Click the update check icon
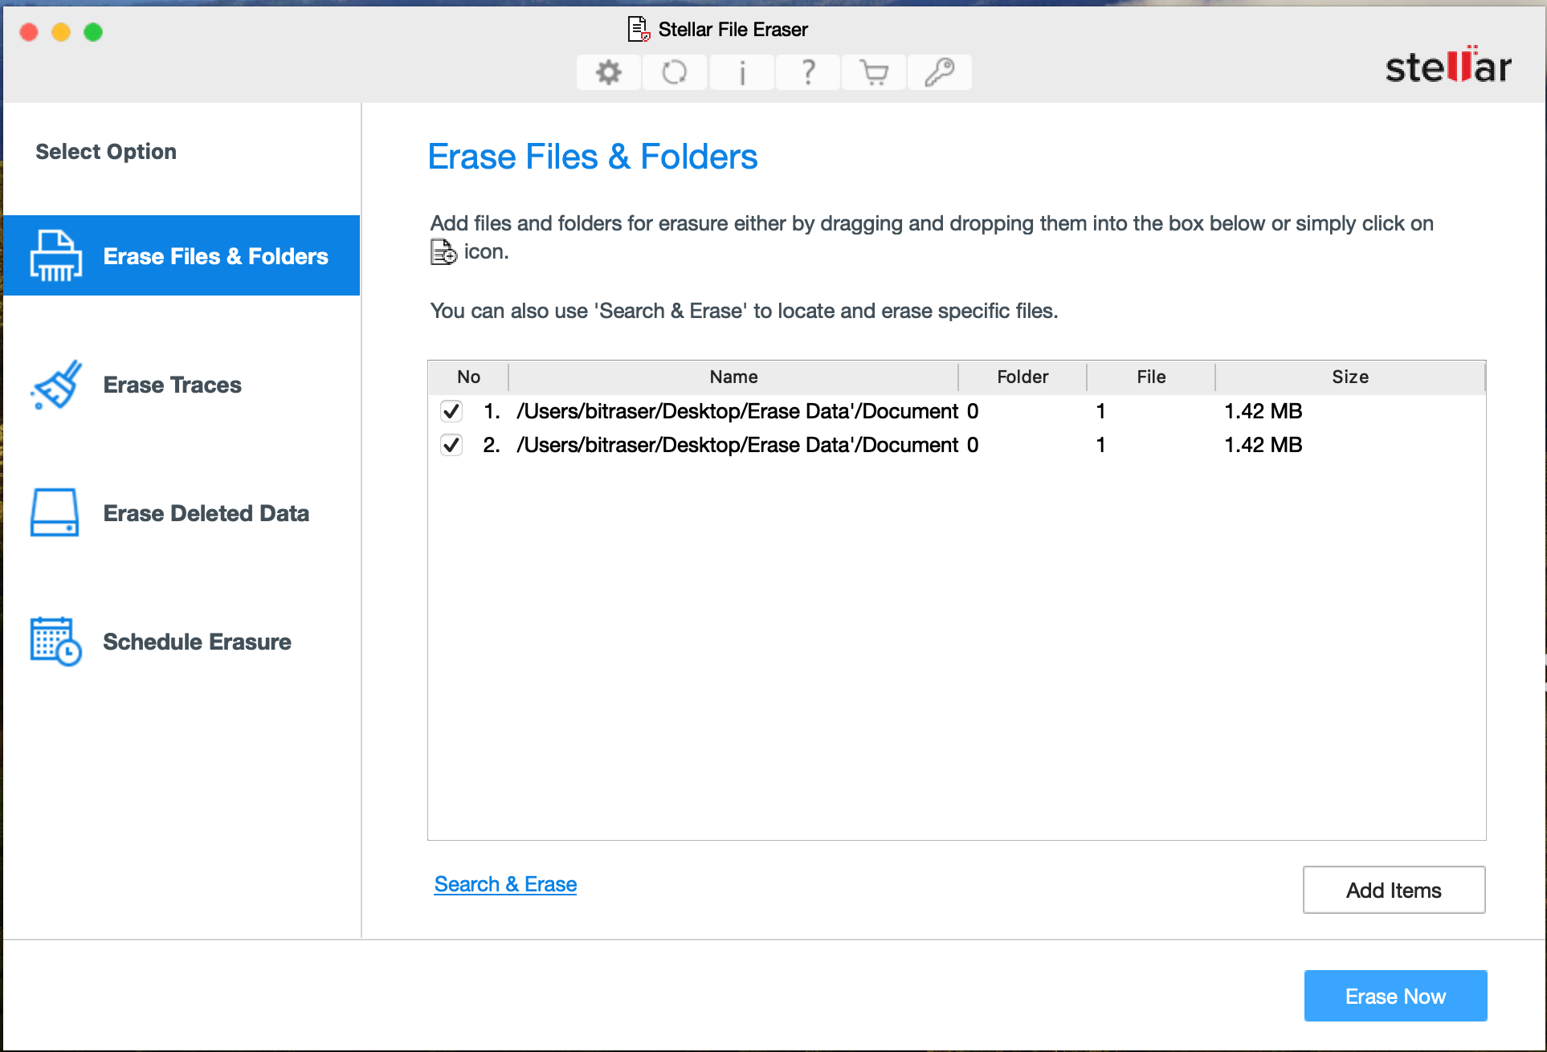1547x1052 pixels. coord(674,71)
